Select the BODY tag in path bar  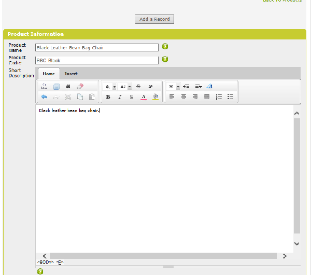click(46, 262)
